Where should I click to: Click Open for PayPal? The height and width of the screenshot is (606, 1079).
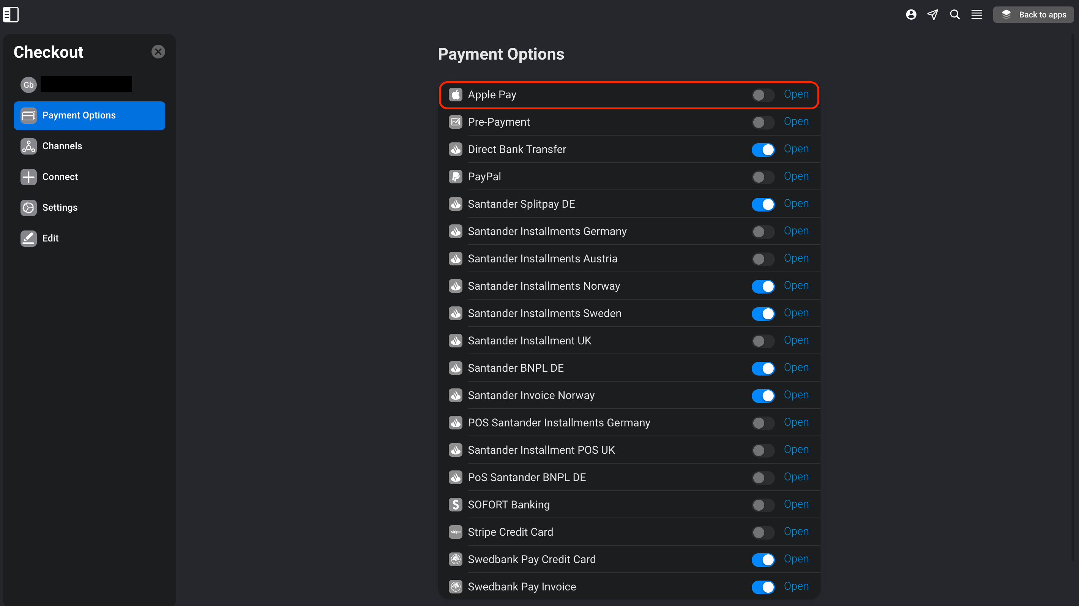796,177
